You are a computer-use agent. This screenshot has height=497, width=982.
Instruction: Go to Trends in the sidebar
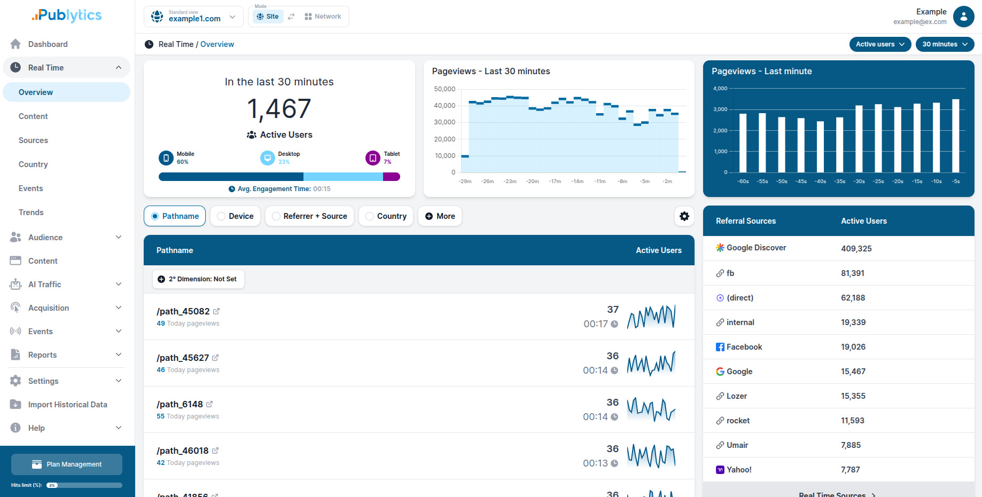pyautogui.click(x=31, y=212)
